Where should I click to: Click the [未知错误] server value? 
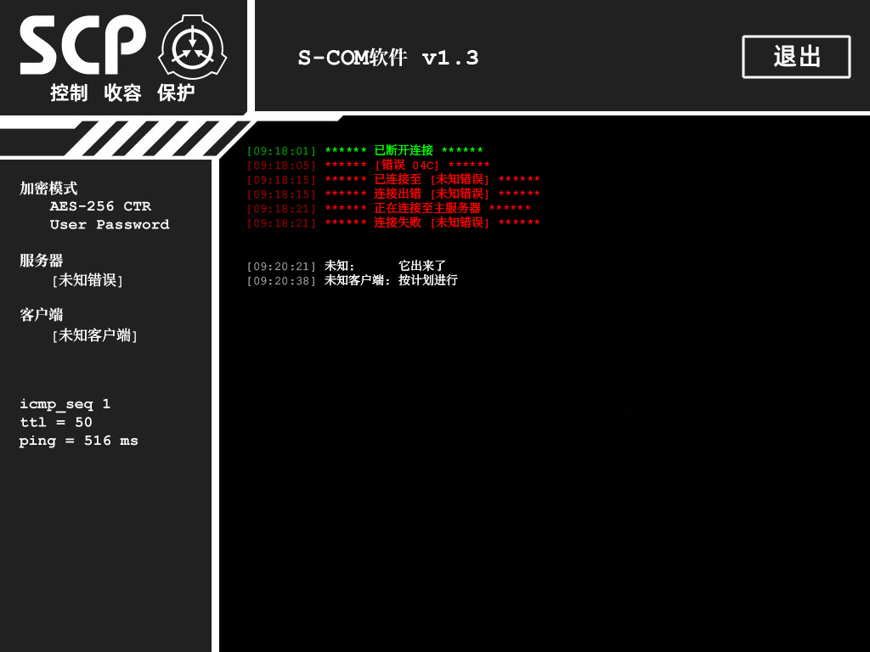(88, 280)
